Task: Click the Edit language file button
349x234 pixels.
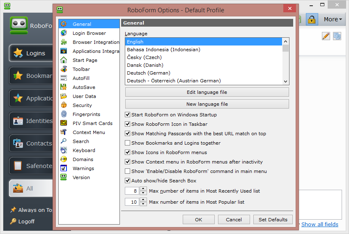Action: click(x=207, y=92)
